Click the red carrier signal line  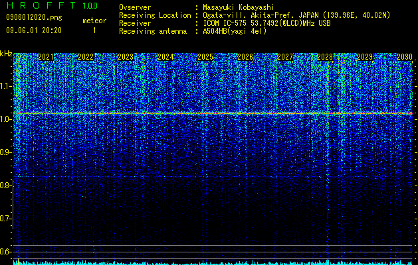click(x=213, y=113)
